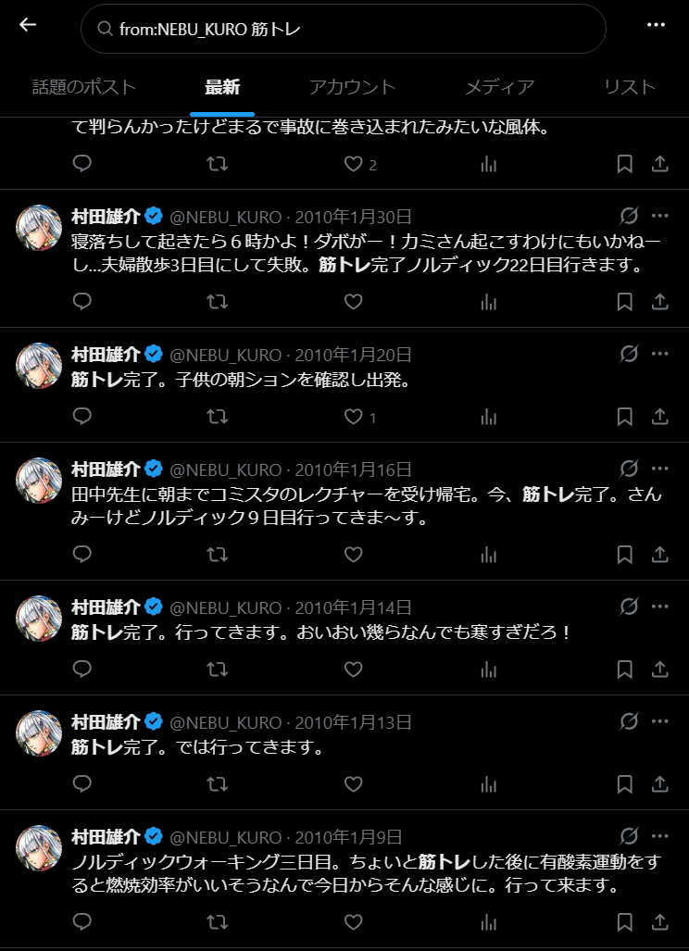Open more options on January 16 post

(660, 469)
